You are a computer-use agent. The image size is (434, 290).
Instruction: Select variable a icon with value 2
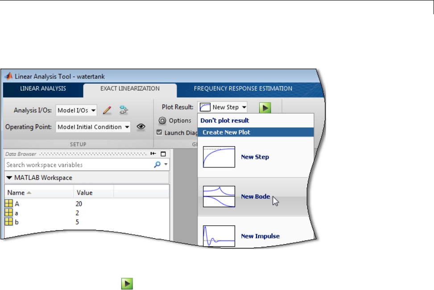point(9,212)
